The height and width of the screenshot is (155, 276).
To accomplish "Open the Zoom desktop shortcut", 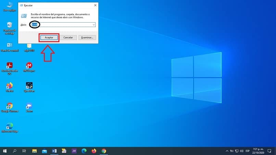I will [29, 107].
